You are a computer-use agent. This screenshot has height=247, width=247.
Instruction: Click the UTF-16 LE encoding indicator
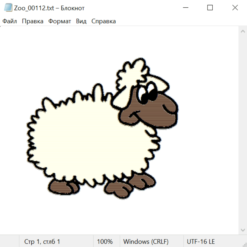click(201, 242)
